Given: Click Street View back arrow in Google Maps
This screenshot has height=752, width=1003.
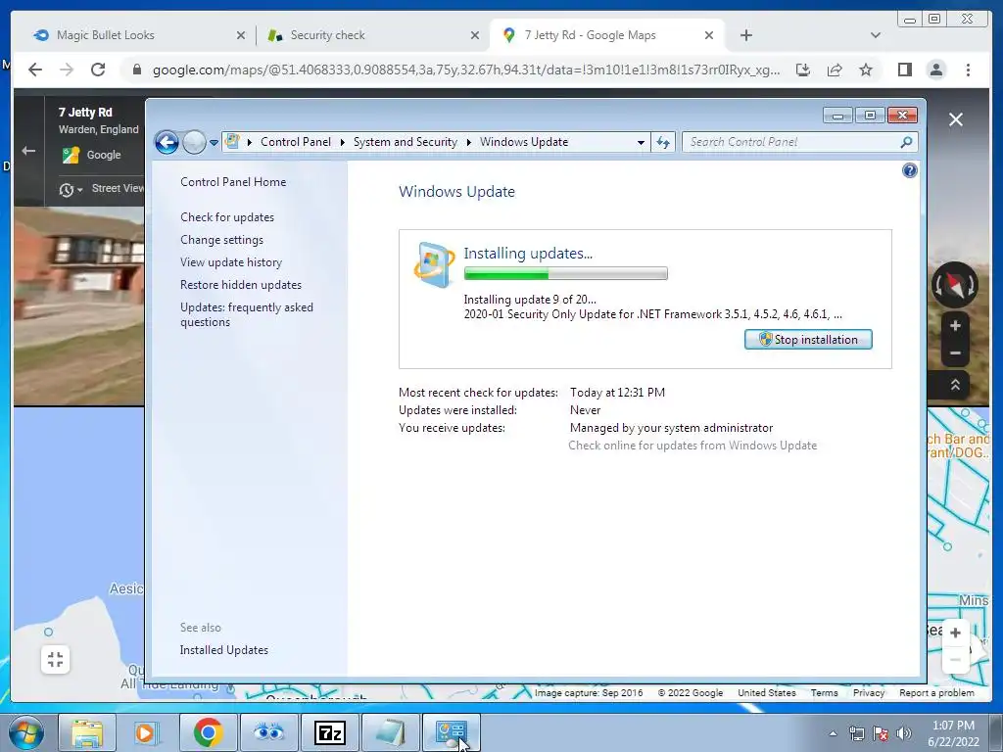Looking at the screenshot, I should pyautogui.click(x=28, y=151).
